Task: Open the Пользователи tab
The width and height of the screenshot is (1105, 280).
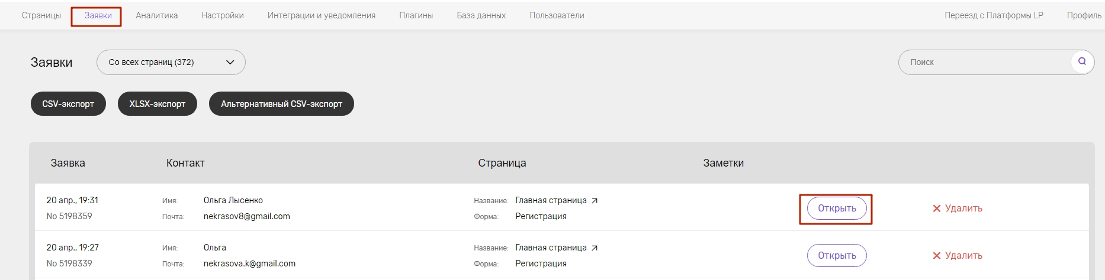Action: coord(557,15)
